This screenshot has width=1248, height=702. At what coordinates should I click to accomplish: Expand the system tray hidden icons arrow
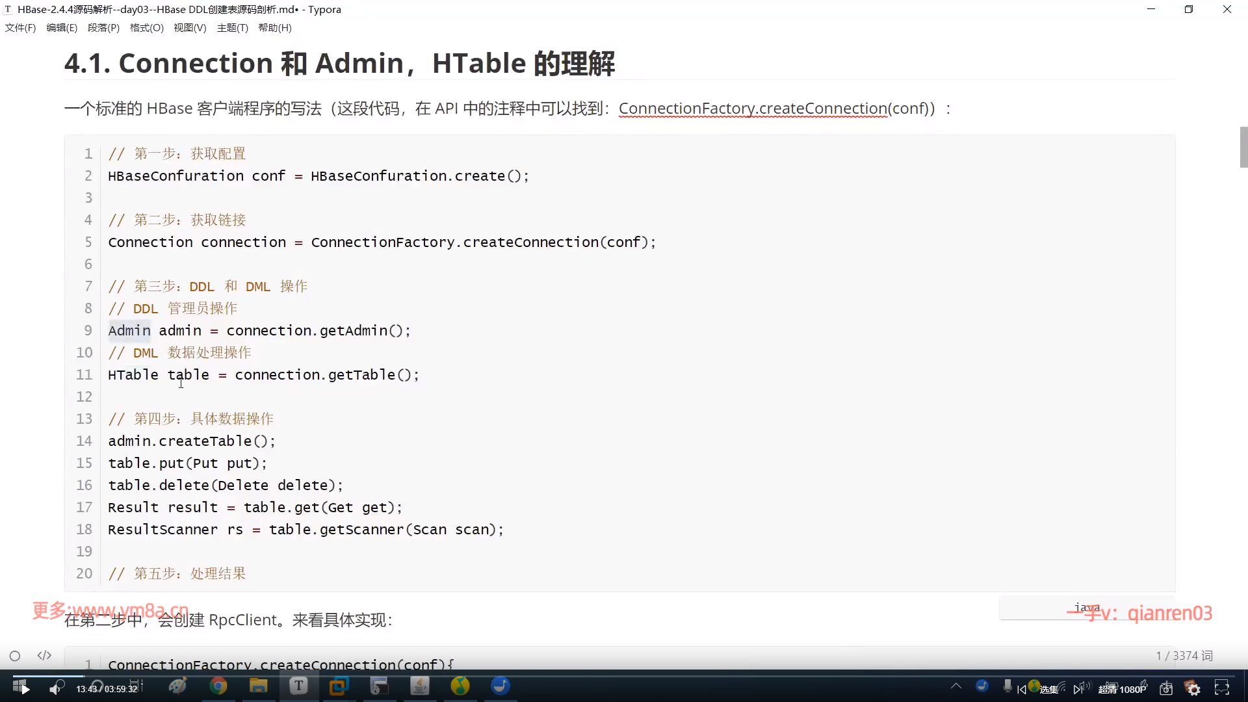pos(955,686)
